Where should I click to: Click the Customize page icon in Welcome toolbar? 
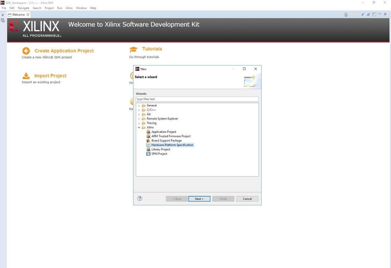click(x=374, y=15)
